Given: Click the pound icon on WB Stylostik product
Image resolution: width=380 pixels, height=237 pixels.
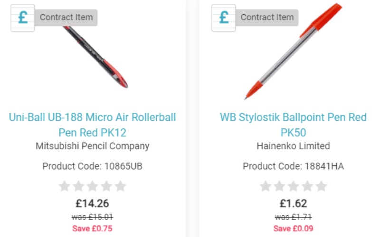Looking at the screenshot, I should point(224,18).
